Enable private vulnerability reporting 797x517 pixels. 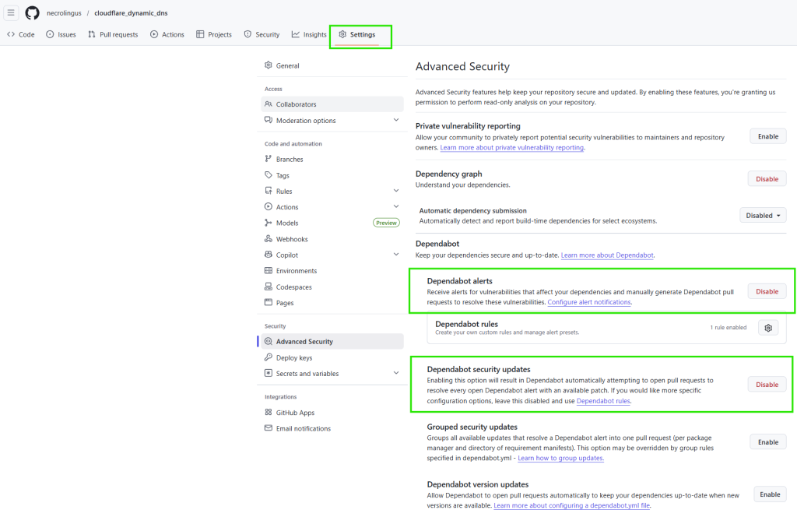[x=767, y=135]
